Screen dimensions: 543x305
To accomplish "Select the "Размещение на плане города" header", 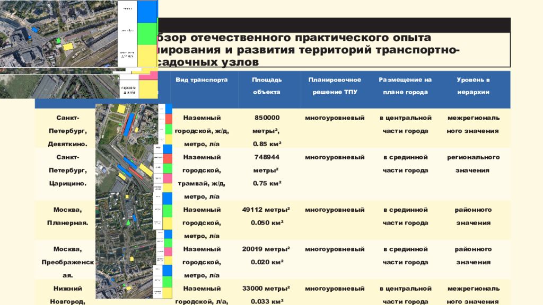I will [x=405, y=86].
